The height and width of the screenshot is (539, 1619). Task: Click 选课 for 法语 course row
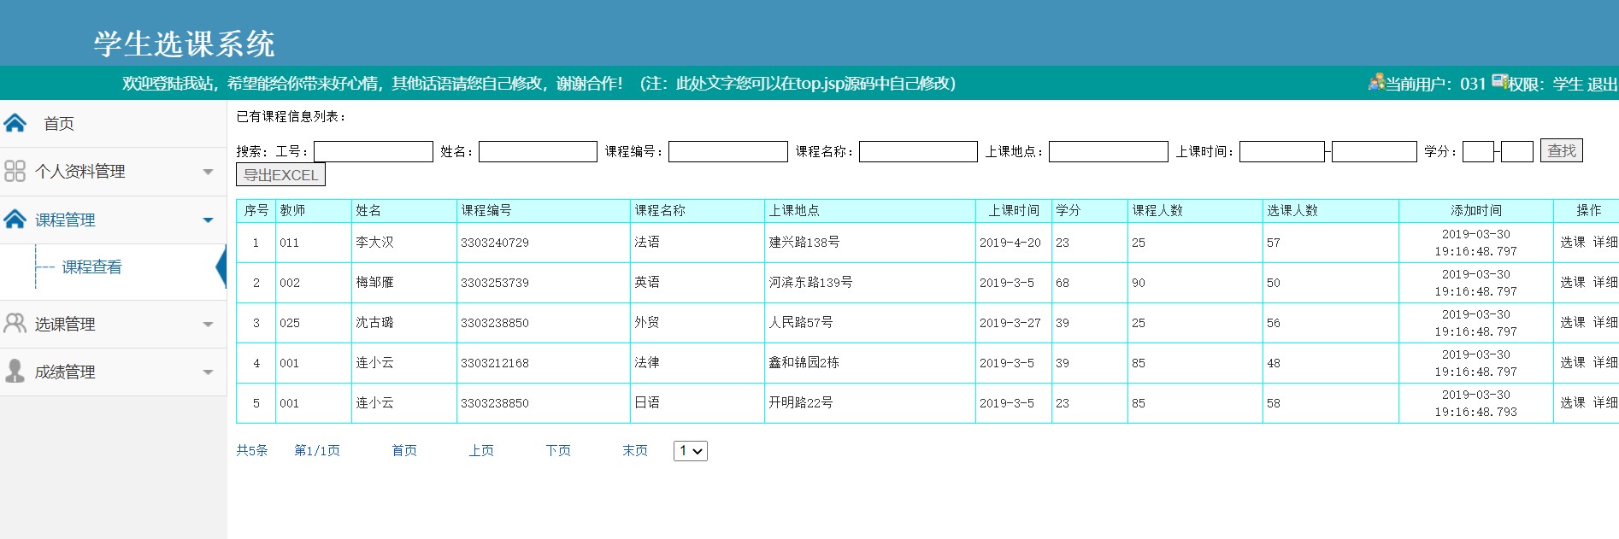tap(1573, 243)
